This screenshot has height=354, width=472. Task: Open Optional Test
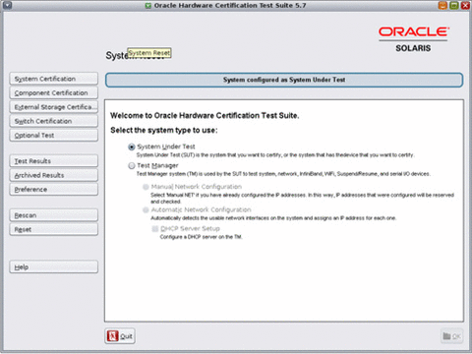click(x=54, y=135)
